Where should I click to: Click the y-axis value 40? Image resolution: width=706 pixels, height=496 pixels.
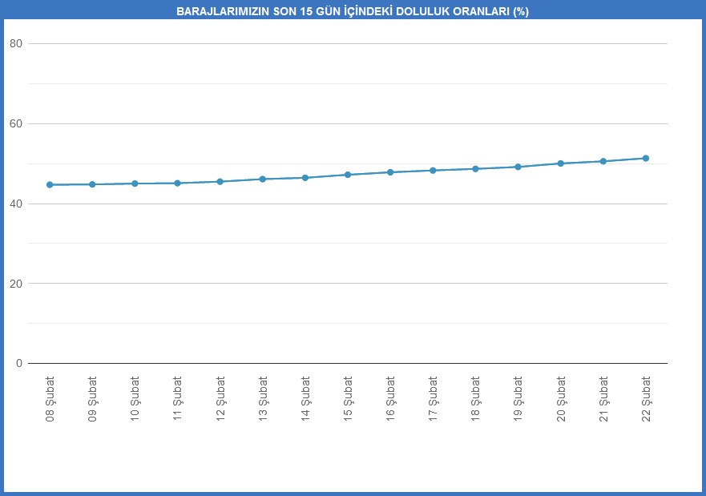(x=15, y=204)
